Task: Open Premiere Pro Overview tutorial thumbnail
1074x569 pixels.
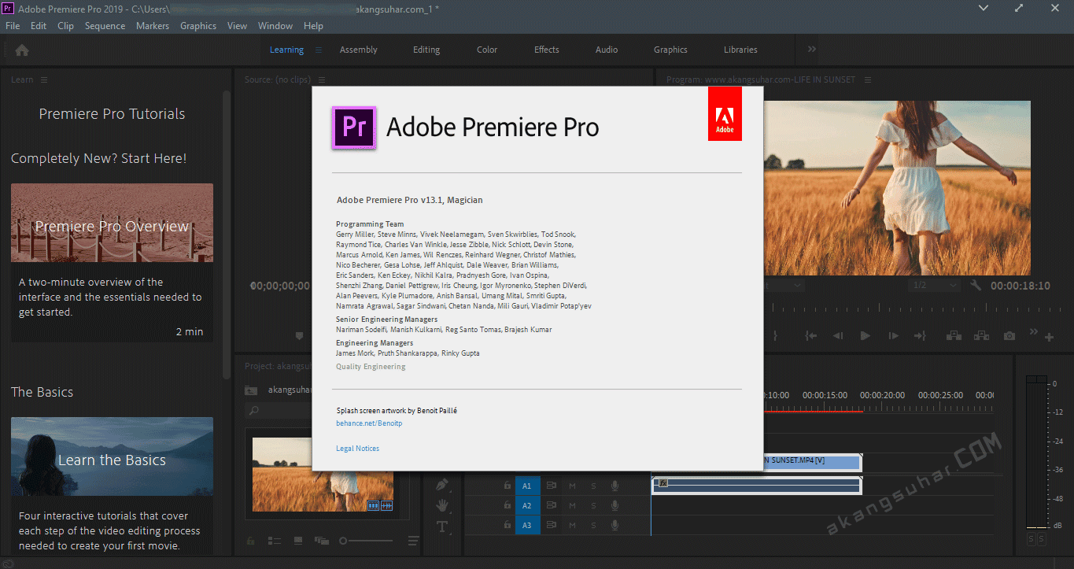Action: tap(112, 223)
